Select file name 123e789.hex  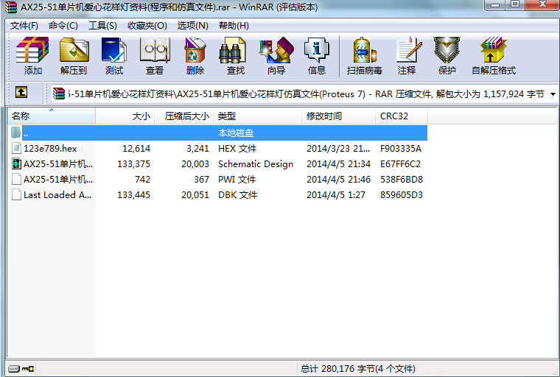pyautogui.click(x=50, y=148)
